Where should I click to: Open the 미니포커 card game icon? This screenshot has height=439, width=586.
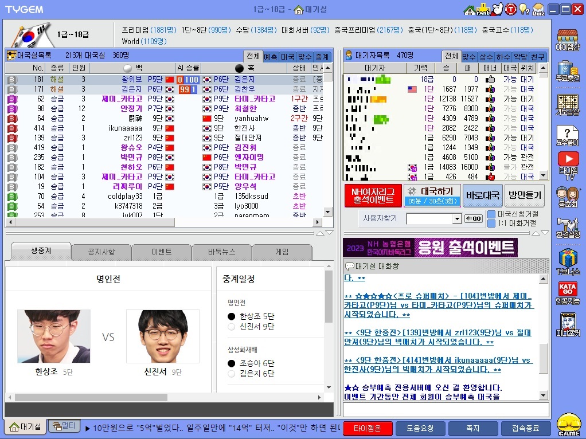pos(568,324)
